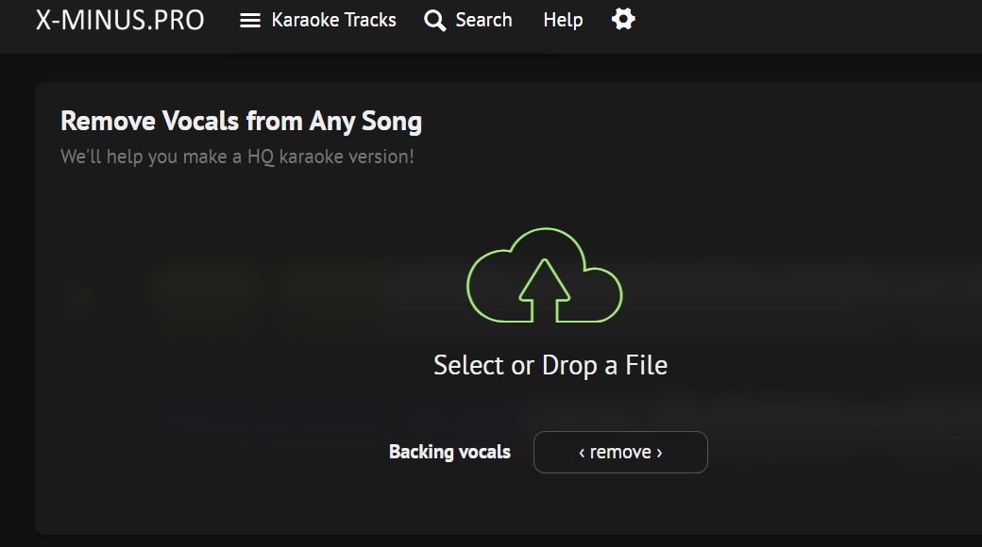Click the green cloud upload icon

tap(545, 275)
